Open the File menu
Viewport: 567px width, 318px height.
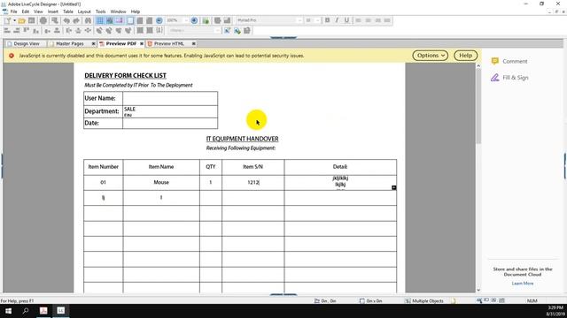[x=14, y=11]
